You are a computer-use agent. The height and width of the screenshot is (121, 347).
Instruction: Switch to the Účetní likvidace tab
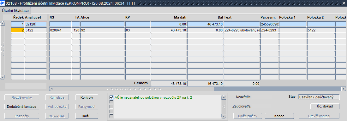point(15,10)
